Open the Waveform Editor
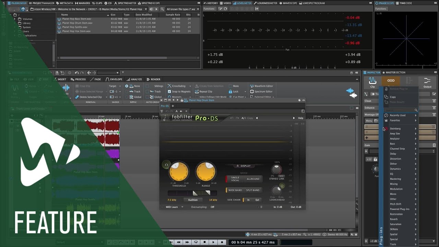 261,86
